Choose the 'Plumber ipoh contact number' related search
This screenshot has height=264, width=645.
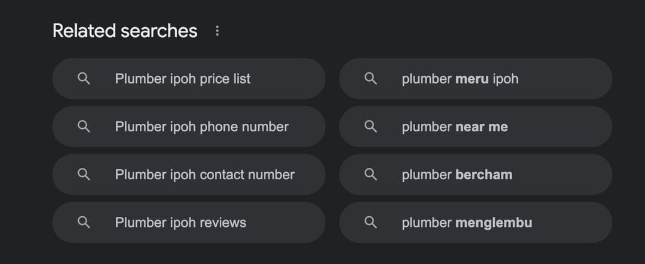(205, 174)
